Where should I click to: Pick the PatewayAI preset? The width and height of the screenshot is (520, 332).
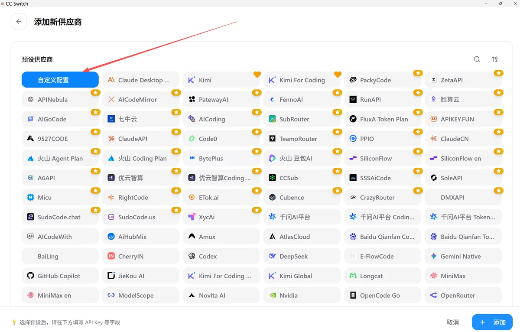(x=221, y=99)
